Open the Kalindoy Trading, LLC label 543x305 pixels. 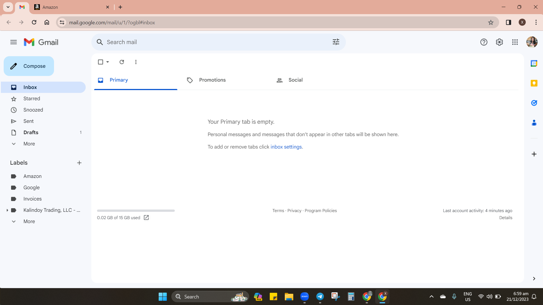click(x=52, y=210)
